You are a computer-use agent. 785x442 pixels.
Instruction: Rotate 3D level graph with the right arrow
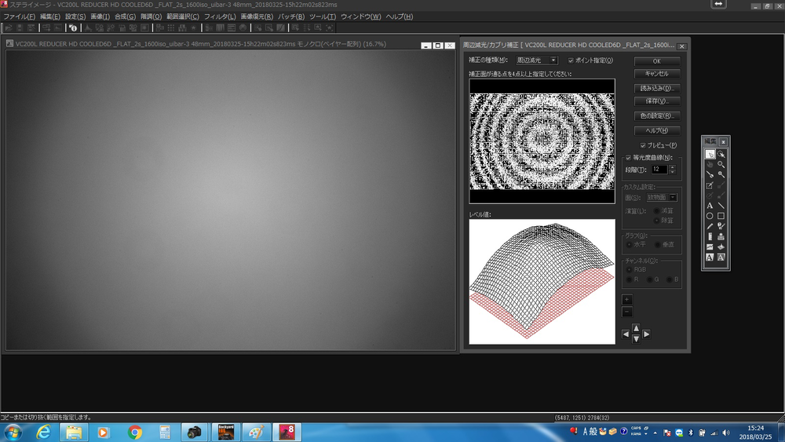pos(647,334)
